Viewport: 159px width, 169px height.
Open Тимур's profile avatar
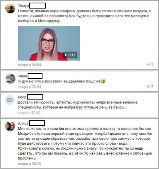tap(10, 8)
